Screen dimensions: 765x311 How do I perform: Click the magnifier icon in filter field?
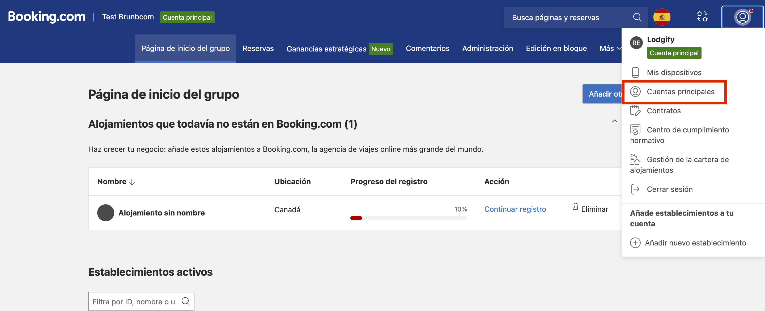(186, 301)
